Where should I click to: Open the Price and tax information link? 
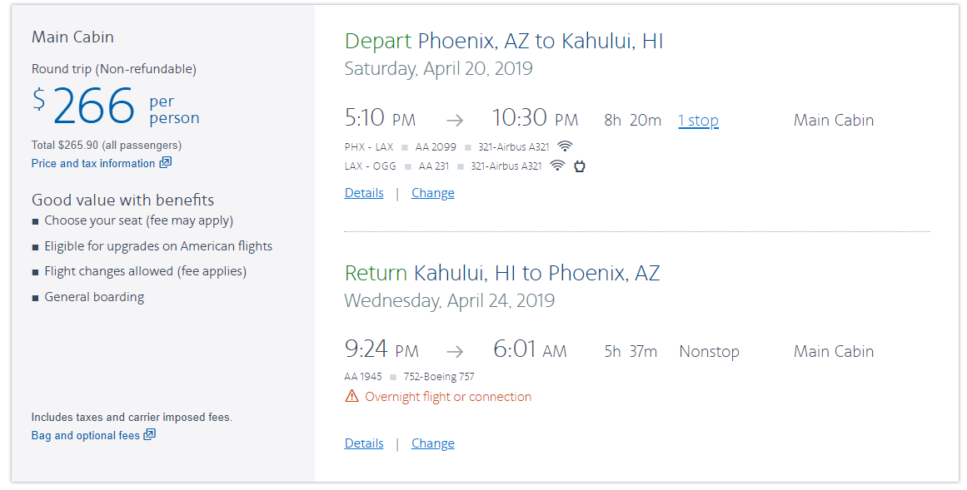click(x=93, y=164)
